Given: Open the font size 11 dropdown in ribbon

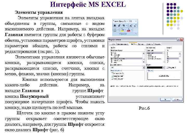Looking at the screenshot, I should 136,21.
